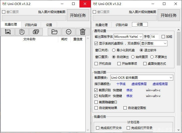Enable 开始菜单项 checkbox

tap(119, 63)
